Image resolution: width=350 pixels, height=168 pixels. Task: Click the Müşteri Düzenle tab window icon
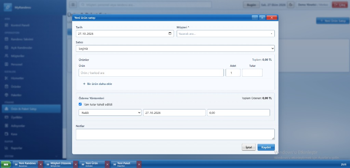coord(48,165)
